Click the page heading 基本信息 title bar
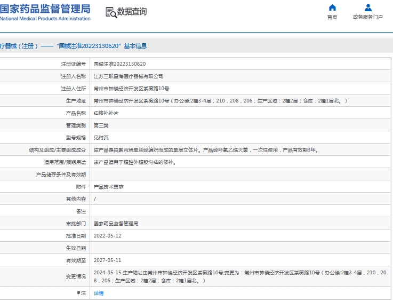393x301 pixels. click(196, 46)
